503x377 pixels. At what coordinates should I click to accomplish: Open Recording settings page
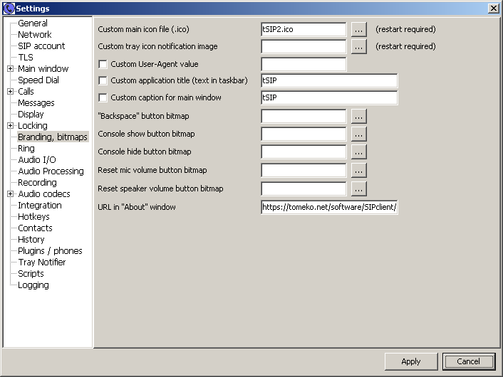37,182
